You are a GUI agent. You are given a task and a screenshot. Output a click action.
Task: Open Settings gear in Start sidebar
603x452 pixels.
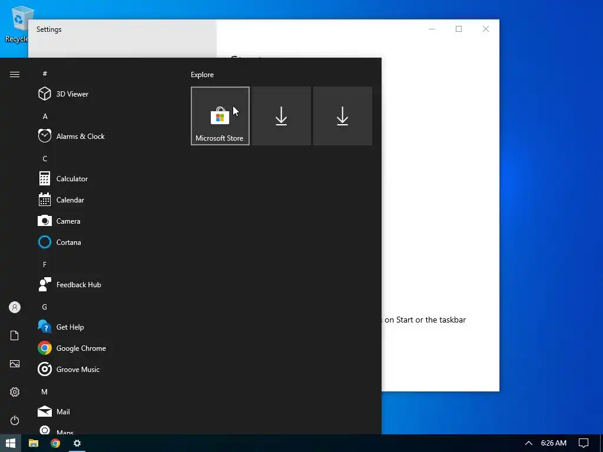[x=15, y=391]
